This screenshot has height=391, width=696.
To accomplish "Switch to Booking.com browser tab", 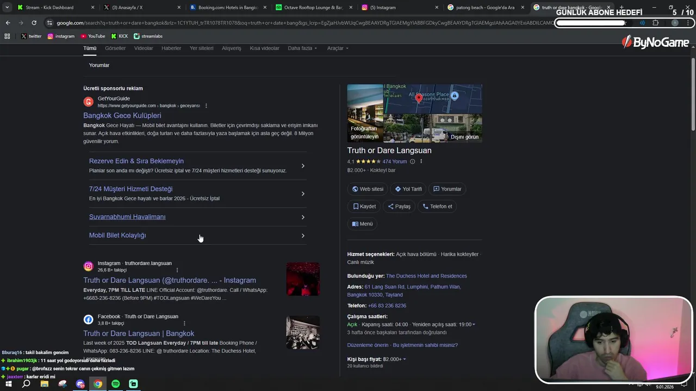I will (x=228, y=8).
